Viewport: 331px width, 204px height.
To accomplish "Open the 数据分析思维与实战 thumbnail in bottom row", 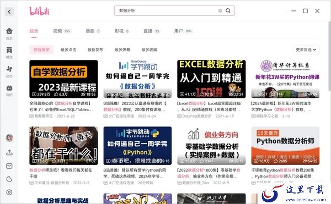I will (63, 199).
